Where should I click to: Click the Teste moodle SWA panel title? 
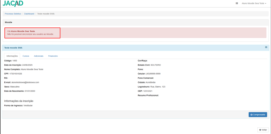pos(13,48)
